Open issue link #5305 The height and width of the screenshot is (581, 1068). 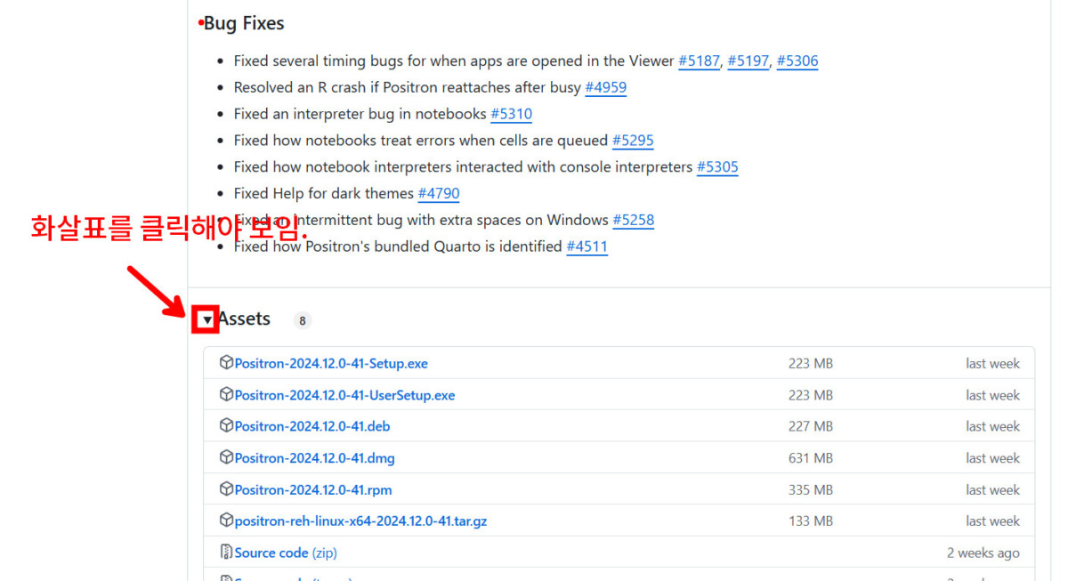point(717,167)
